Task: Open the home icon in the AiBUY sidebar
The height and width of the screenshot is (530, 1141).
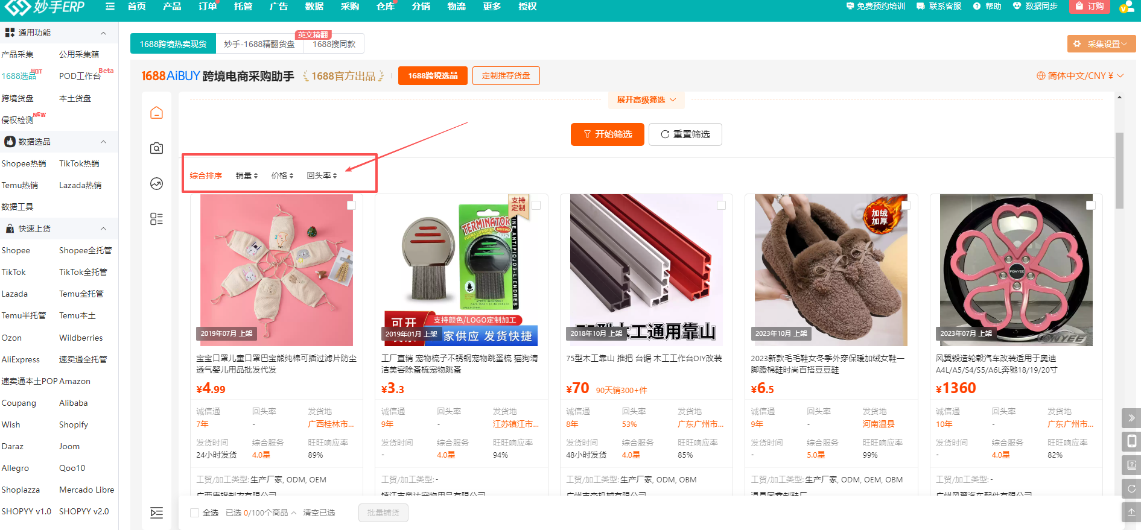Action: [x=157, y=113]
